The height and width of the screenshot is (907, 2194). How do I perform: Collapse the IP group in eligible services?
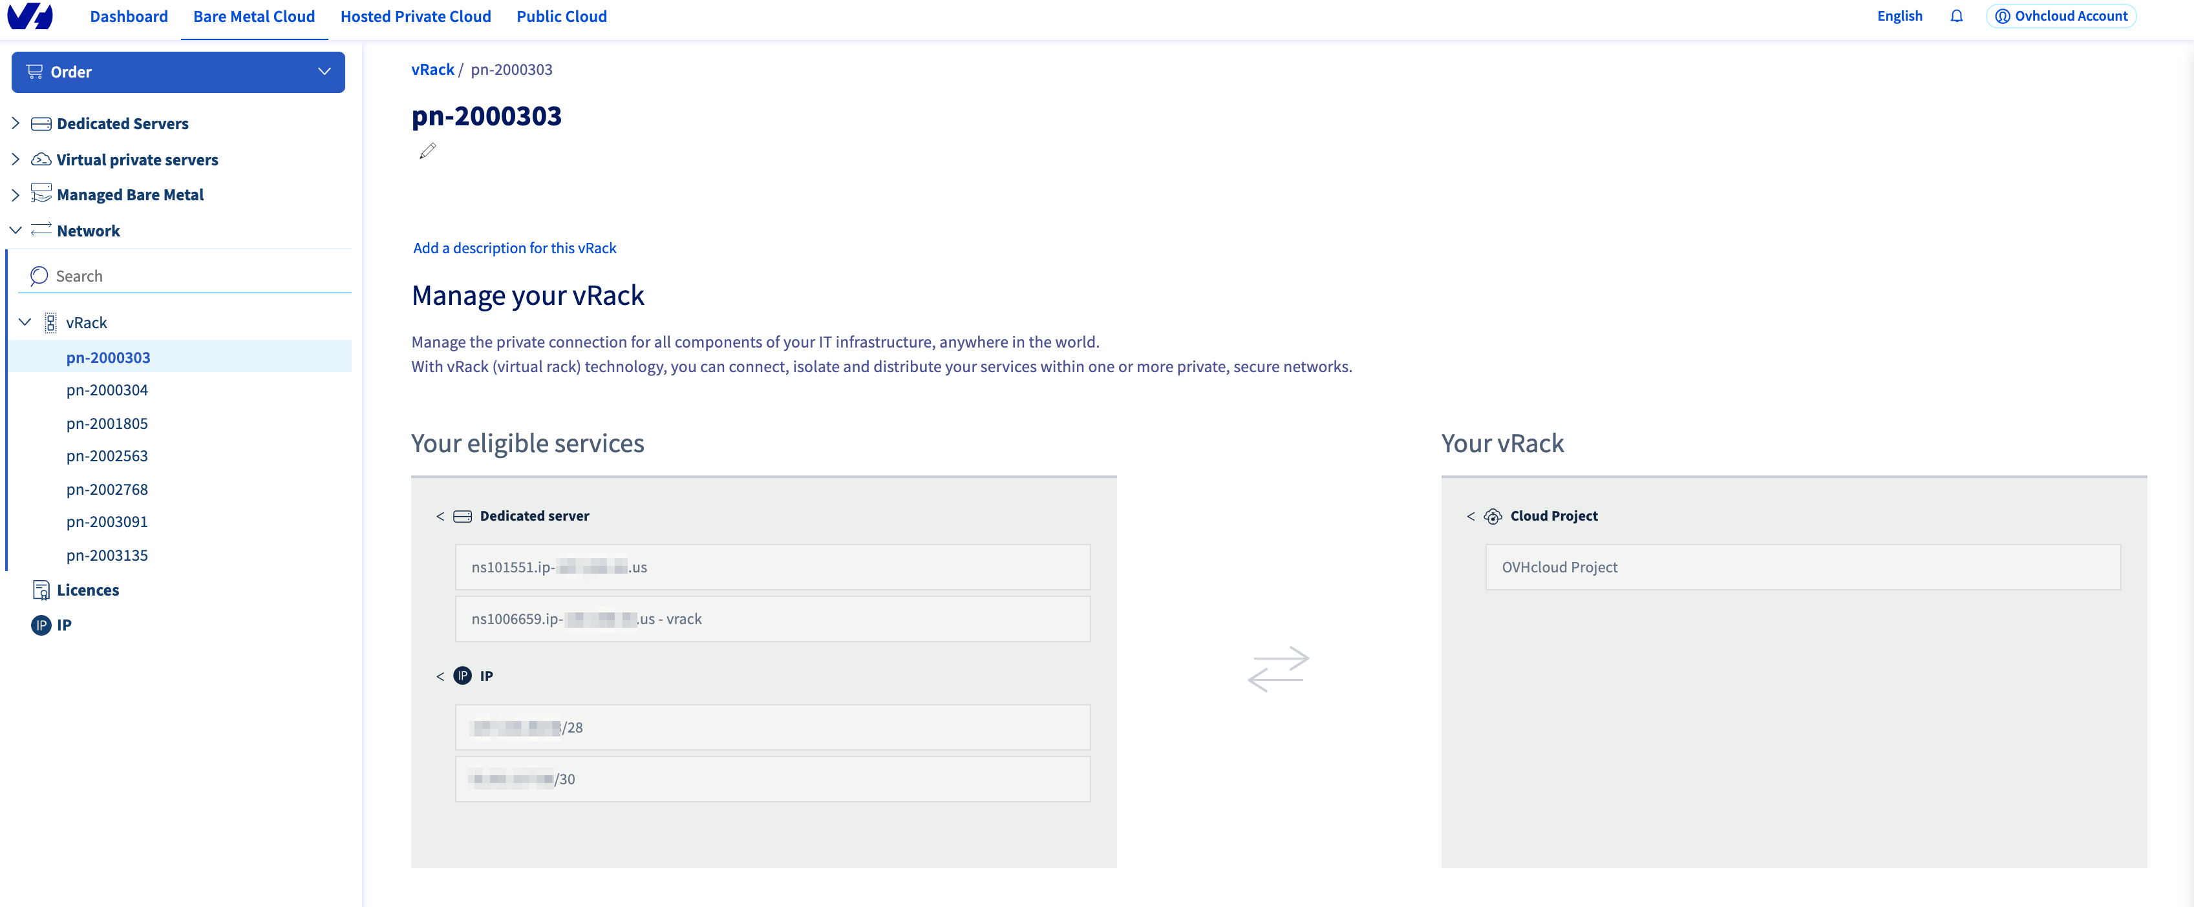[440, 676]
